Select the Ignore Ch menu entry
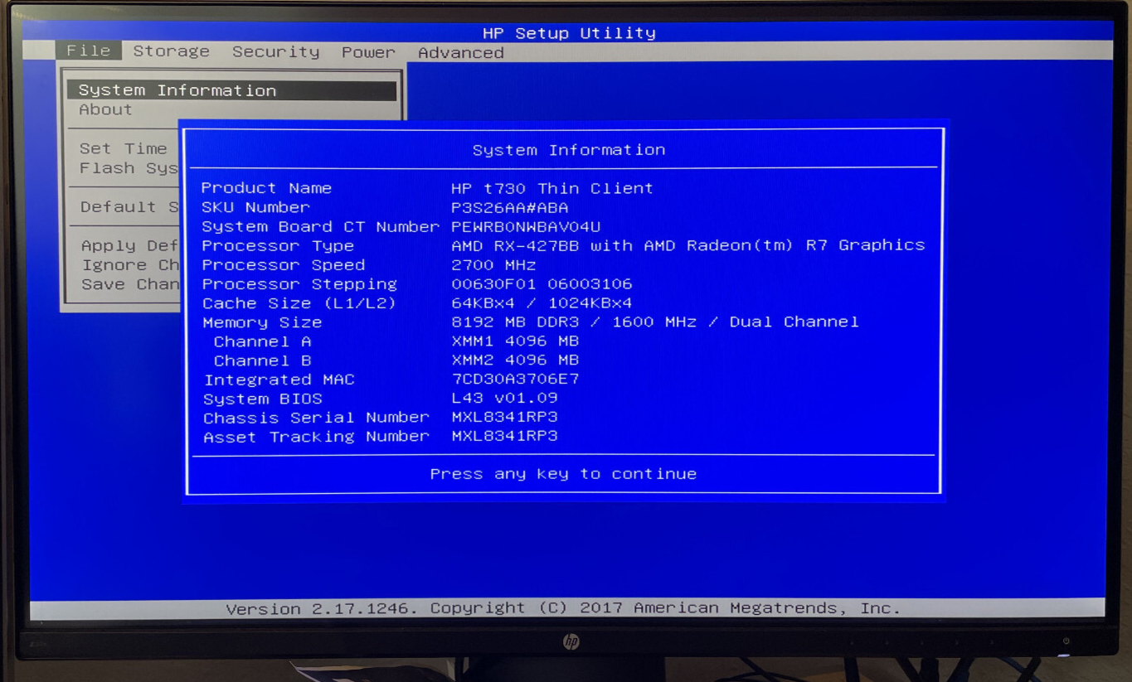 point(130,265)
